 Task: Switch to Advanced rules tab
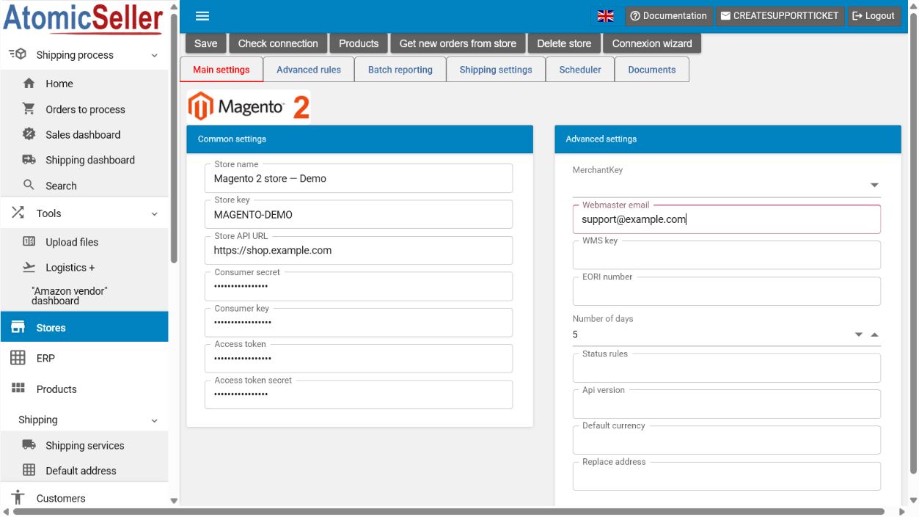click(309, 70)
